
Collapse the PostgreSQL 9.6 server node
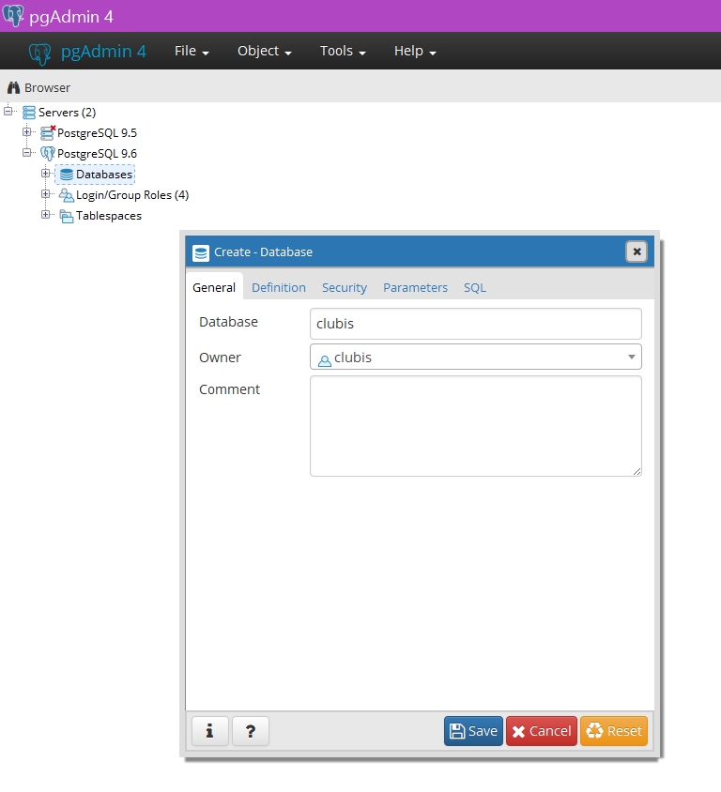coord(27,153)
